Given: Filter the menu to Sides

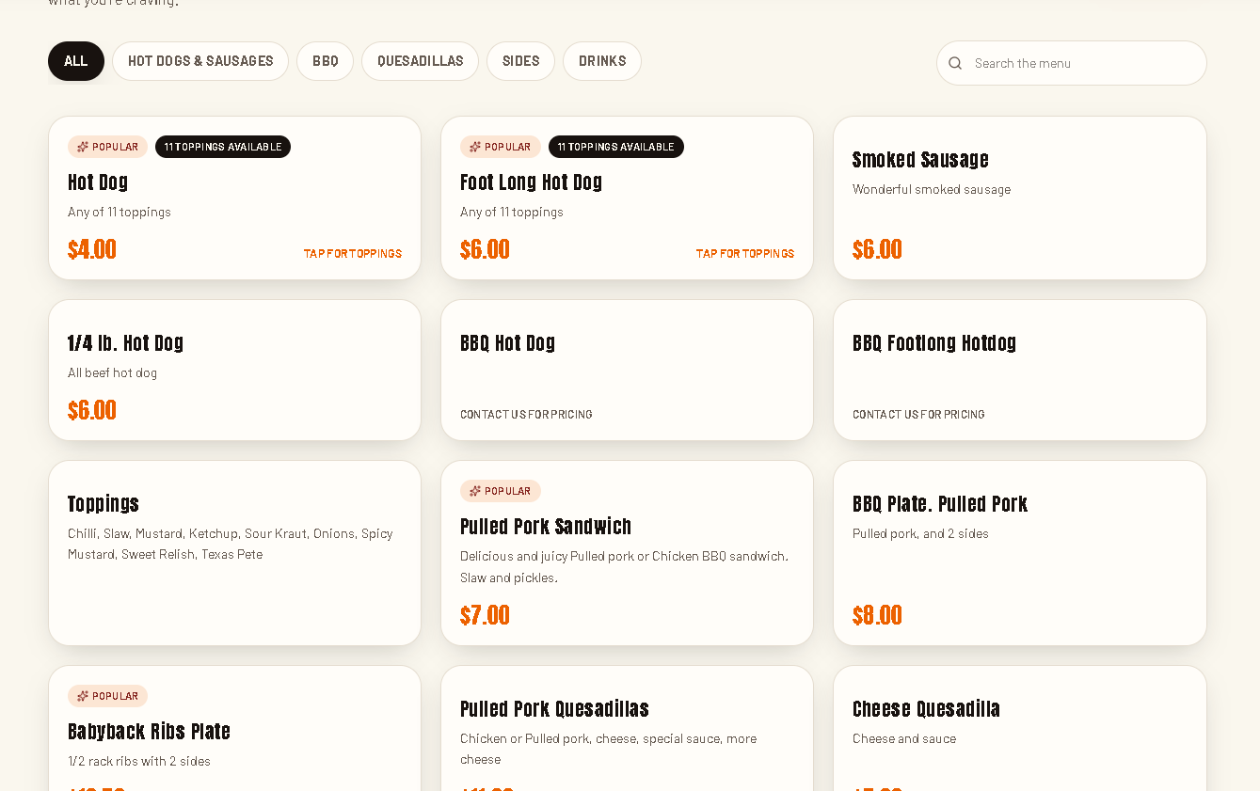Looking at the screenshot, I should coord(521,61).
